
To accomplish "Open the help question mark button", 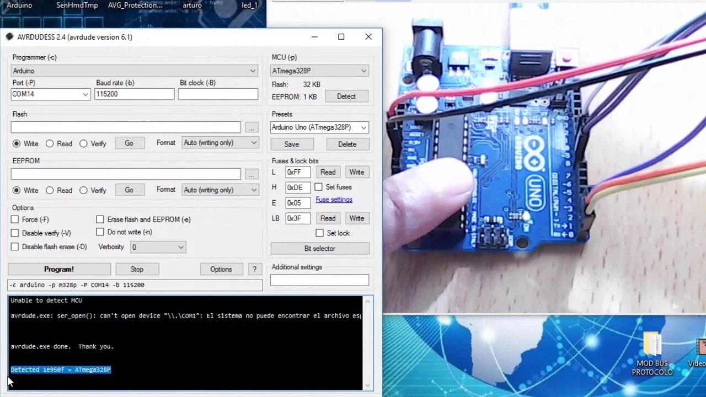I will tap(254, 269).
